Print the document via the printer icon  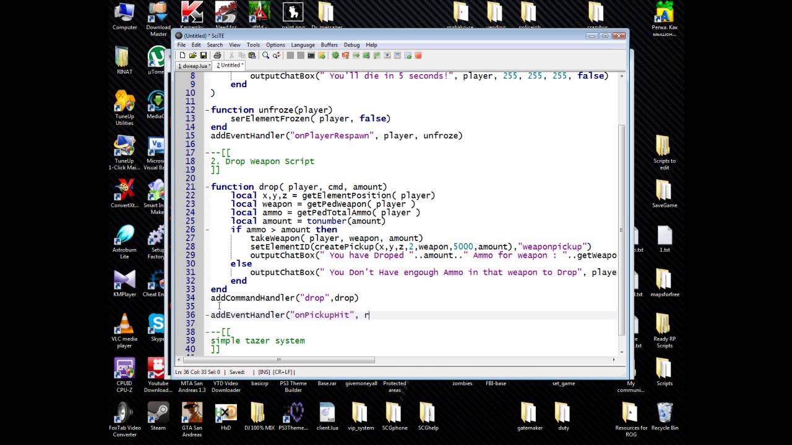[217, 55]
